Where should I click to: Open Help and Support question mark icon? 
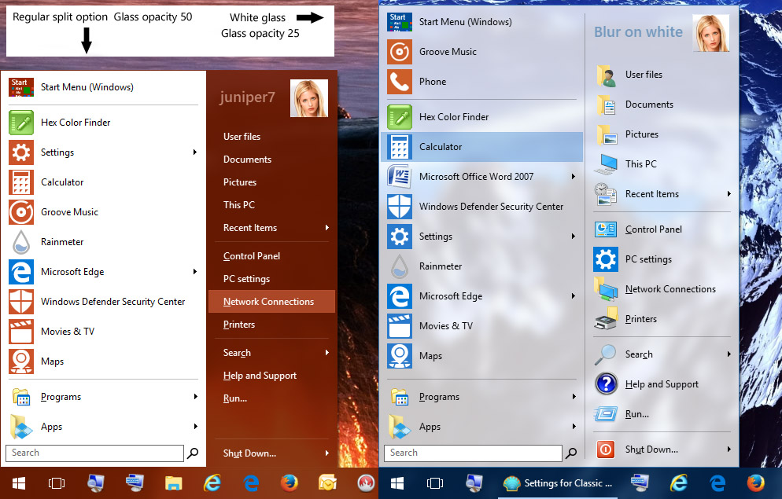606,384
